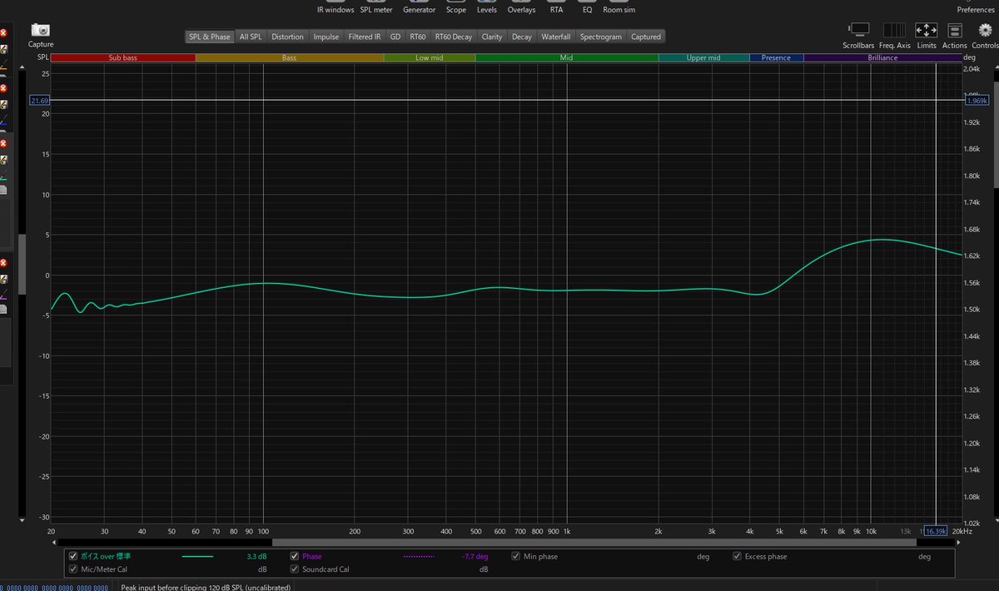Screen dimensions: 999x591
Task: Open the Freq. Axis toggle icon
Action: tap(895, 30)
